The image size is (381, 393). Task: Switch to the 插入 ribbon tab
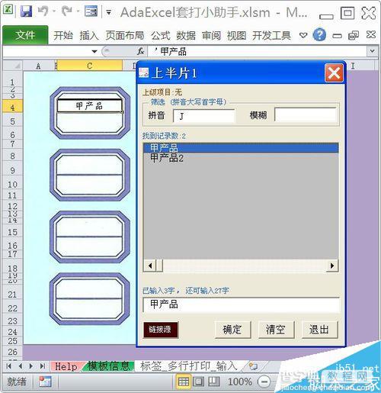(89, 35)
